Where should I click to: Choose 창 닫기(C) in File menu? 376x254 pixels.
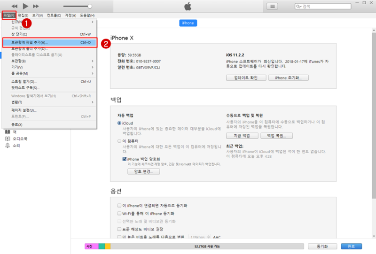click(50, 34)
